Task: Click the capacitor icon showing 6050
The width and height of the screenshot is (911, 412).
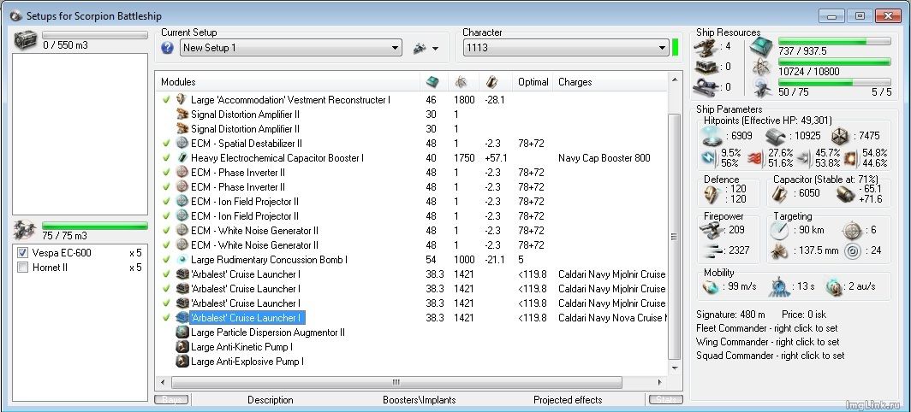Action: coord(779,194)
